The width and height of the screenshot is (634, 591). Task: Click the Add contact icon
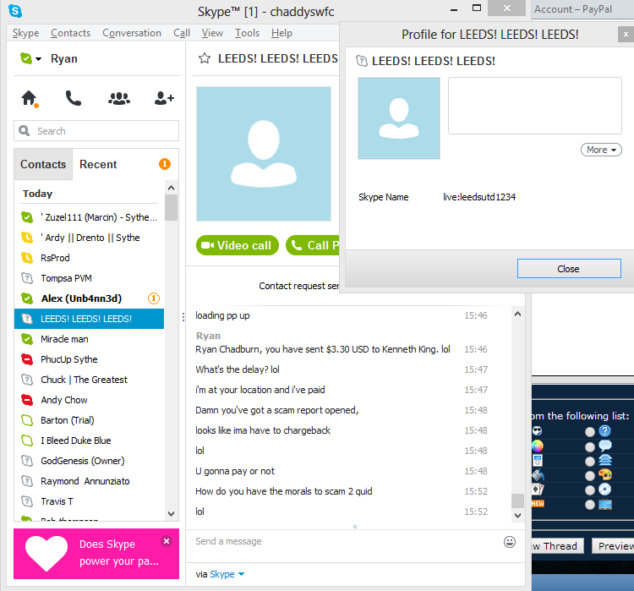click(x=164, y=98)
